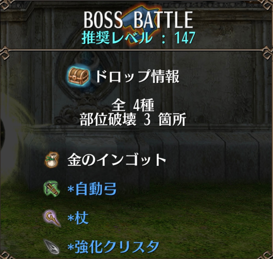Viewport: 273px width, 259px height.
Task: Select the money bag item icon
Action: pyautogui.click(x=52, y=160)
